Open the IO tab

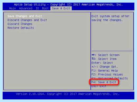37,8
